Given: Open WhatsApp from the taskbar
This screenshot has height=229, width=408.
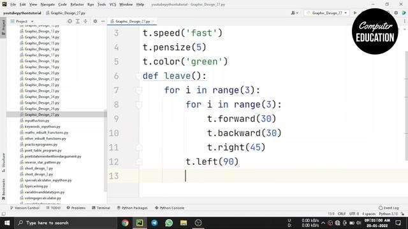Looking at the screenshot, I should tap(169, 223).
